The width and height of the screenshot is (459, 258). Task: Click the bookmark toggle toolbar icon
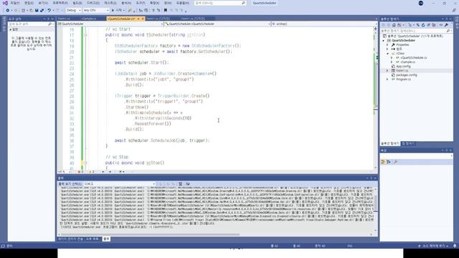[x=166, y=10]
